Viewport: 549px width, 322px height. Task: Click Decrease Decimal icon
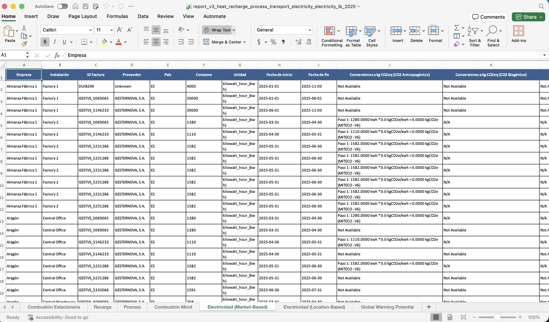point(308,42)
